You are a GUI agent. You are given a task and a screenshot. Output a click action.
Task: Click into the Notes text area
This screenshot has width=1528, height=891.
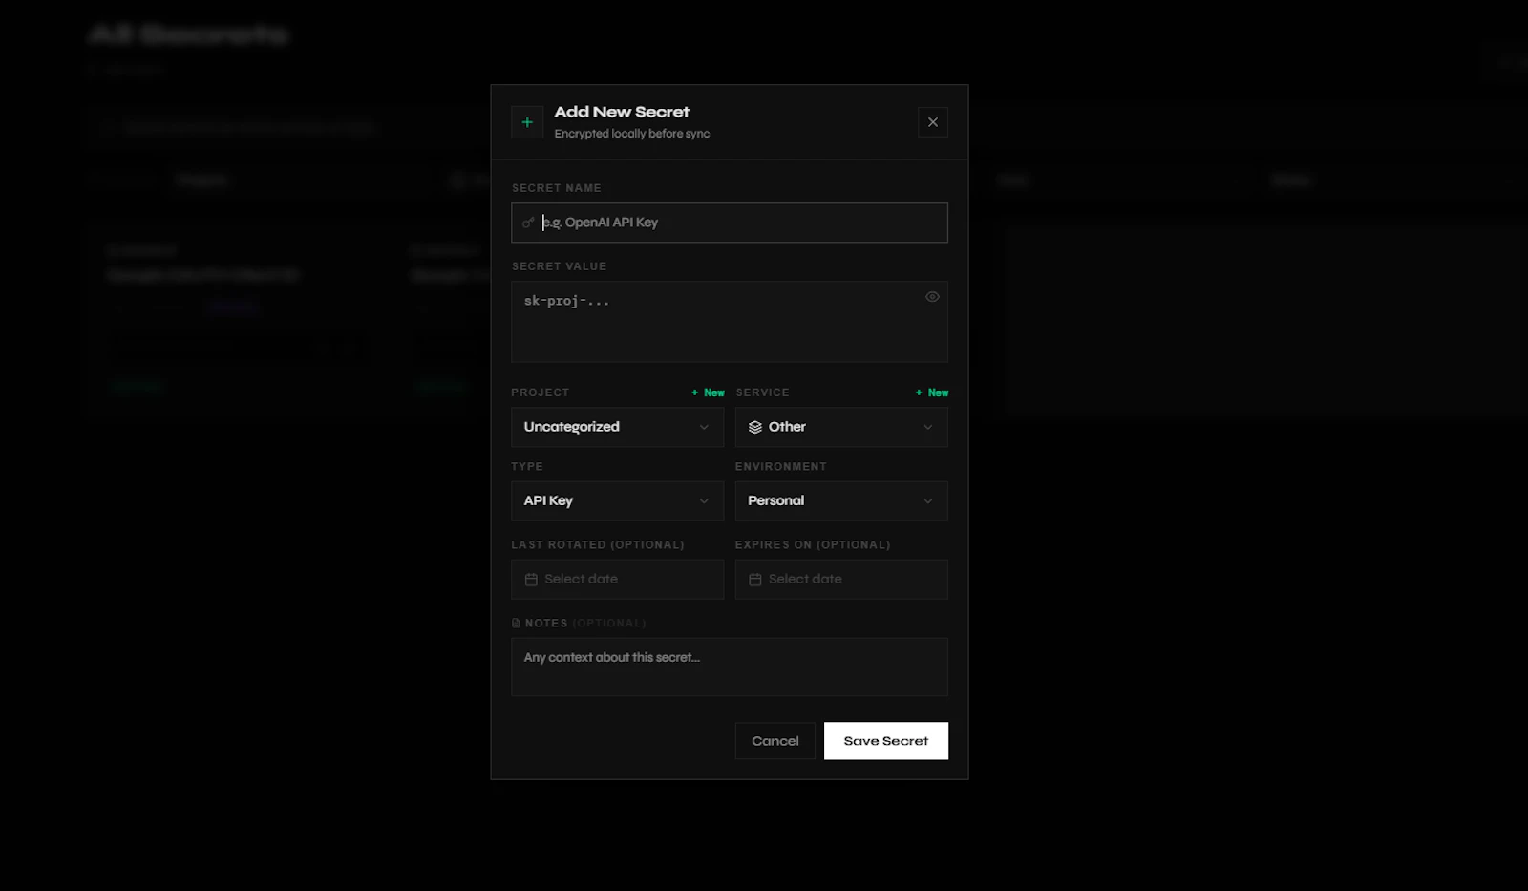point(730,667)
